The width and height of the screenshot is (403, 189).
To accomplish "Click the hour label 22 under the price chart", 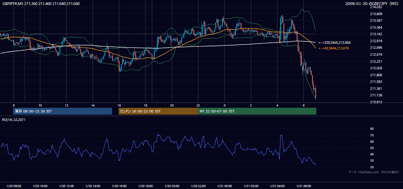I will 198,105.
